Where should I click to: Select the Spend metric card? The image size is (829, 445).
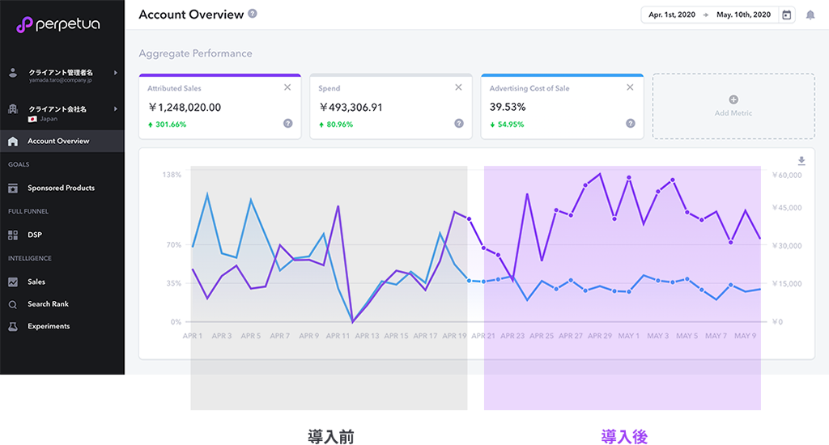pyautogui.click(x=391, y=106)
